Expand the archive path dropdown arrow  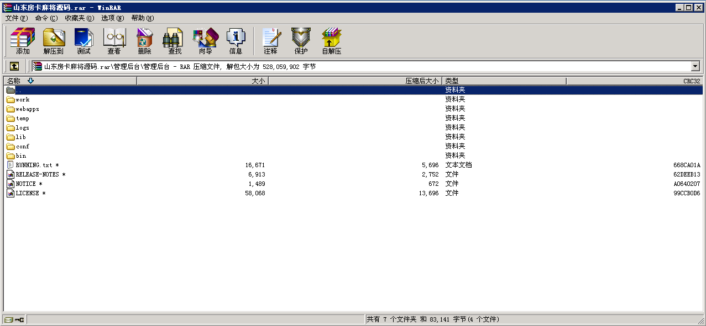(695, 66)
